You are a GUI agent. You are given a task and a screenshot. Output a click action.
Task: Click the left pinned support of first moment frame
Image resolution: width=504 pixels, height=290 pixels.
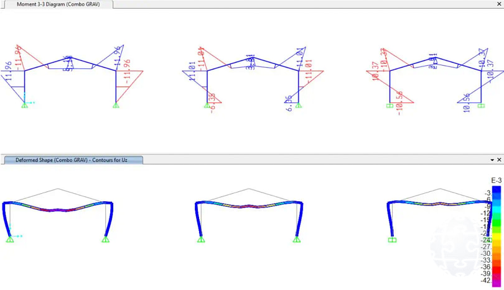click(24, 106)
